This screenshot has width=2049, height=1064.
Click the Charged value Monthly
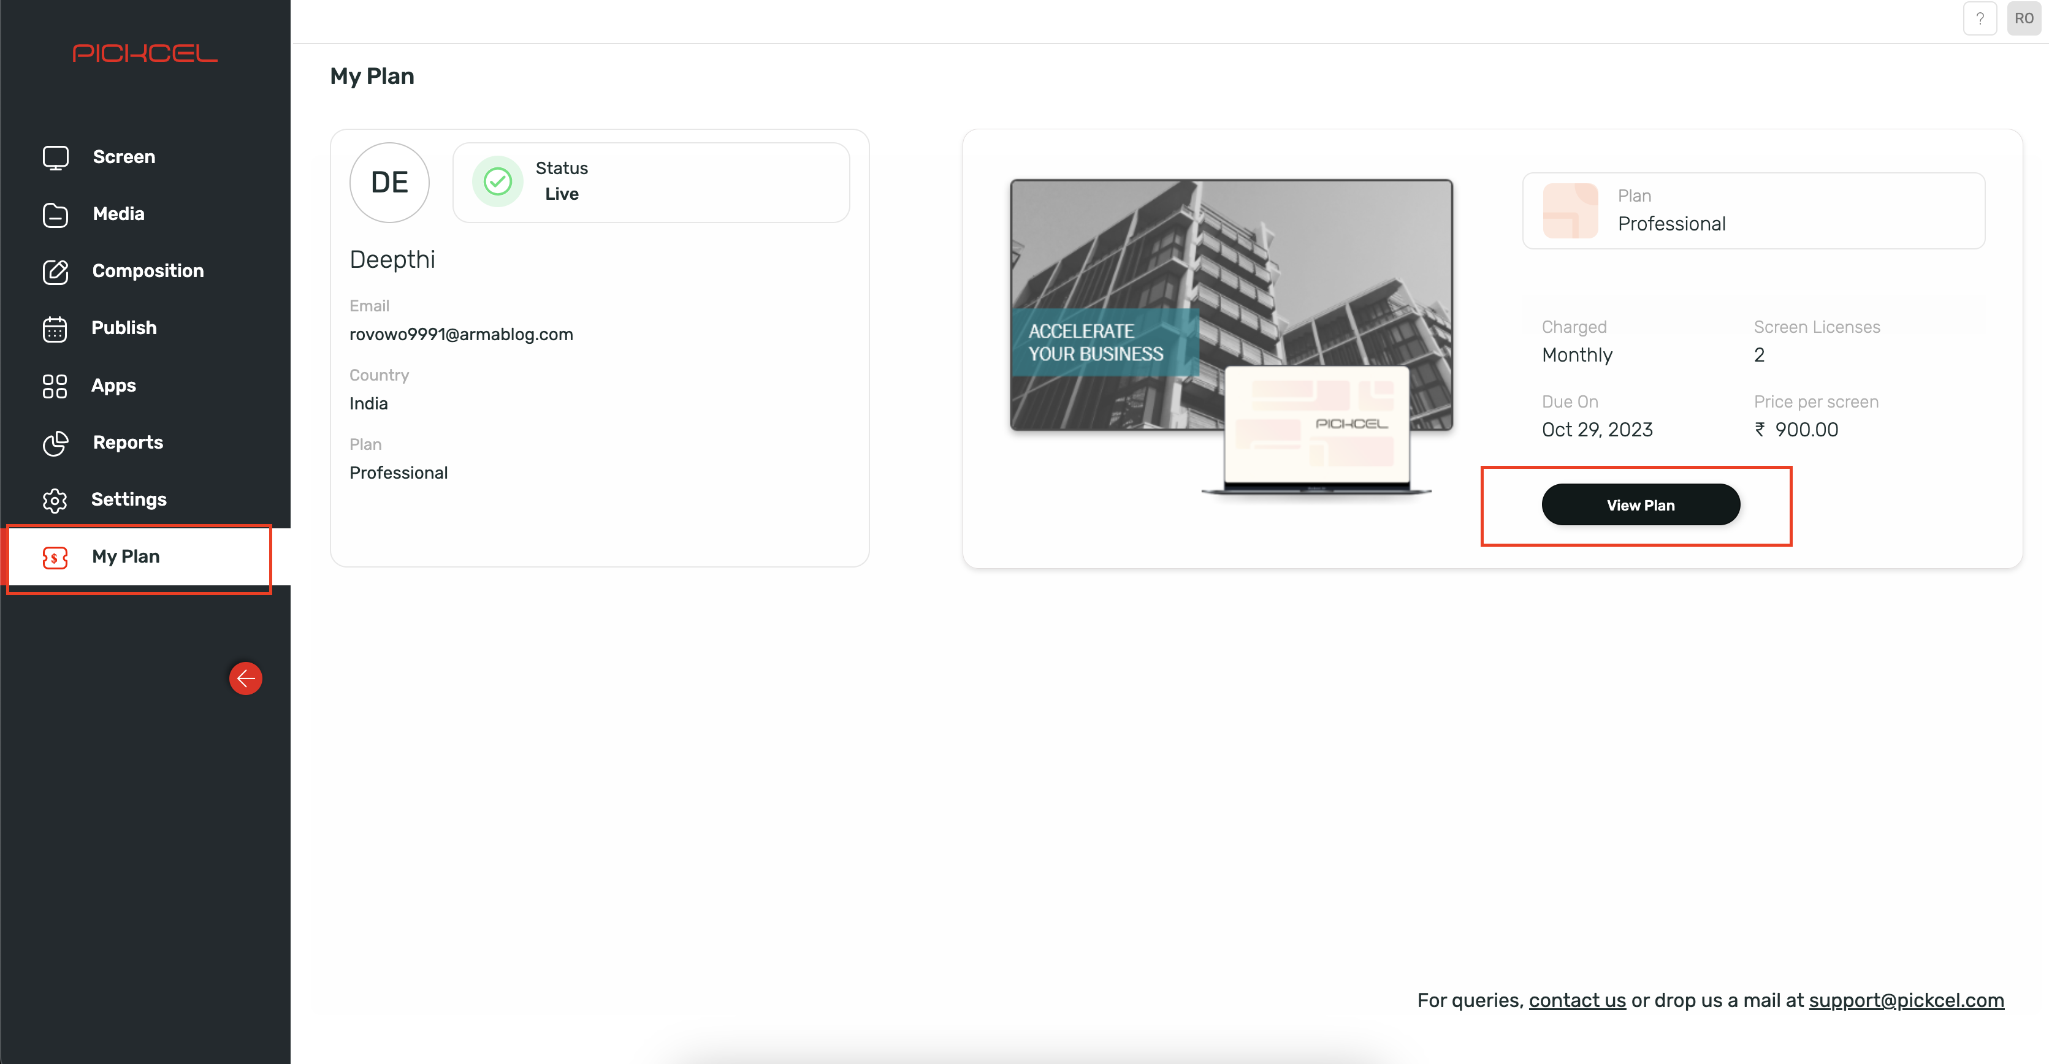pos(1576,355)
